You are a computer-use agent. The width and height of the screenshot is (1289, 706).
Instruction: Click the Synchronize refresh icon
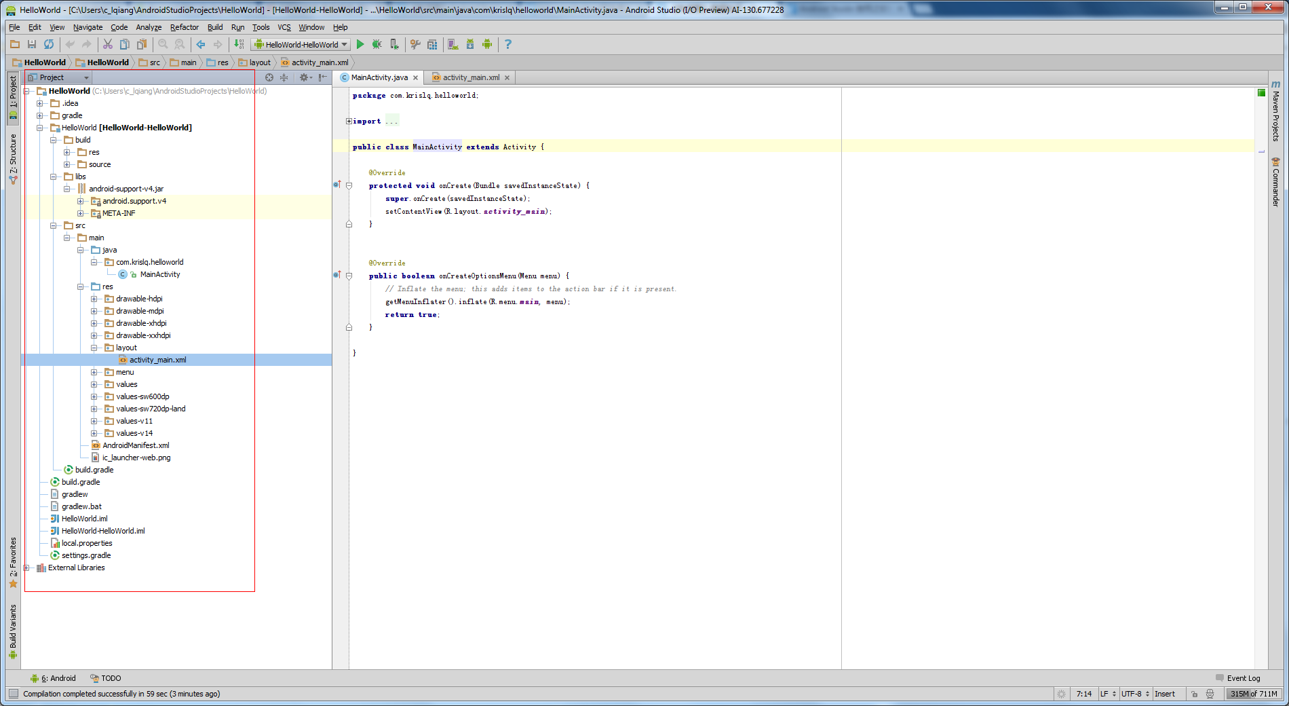click(x=49, y=44)
